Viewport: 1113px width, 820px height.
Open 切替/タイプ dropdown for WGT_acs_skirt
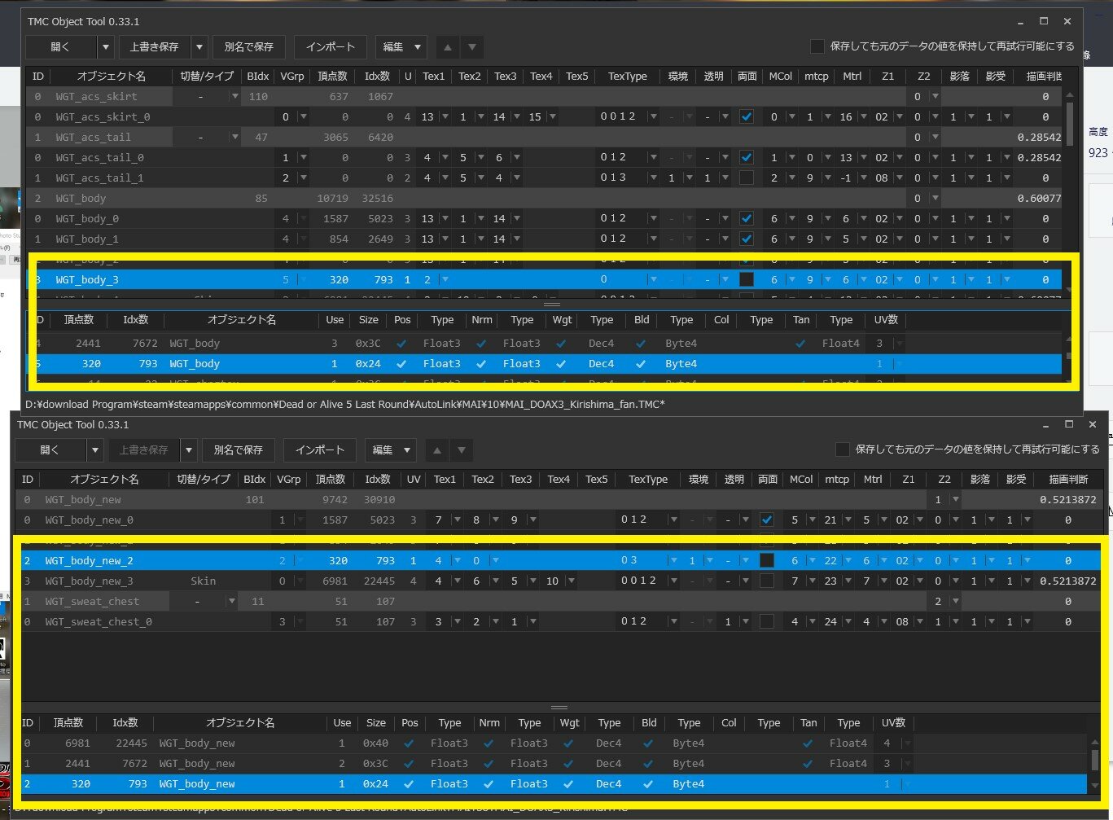[235, 97]
